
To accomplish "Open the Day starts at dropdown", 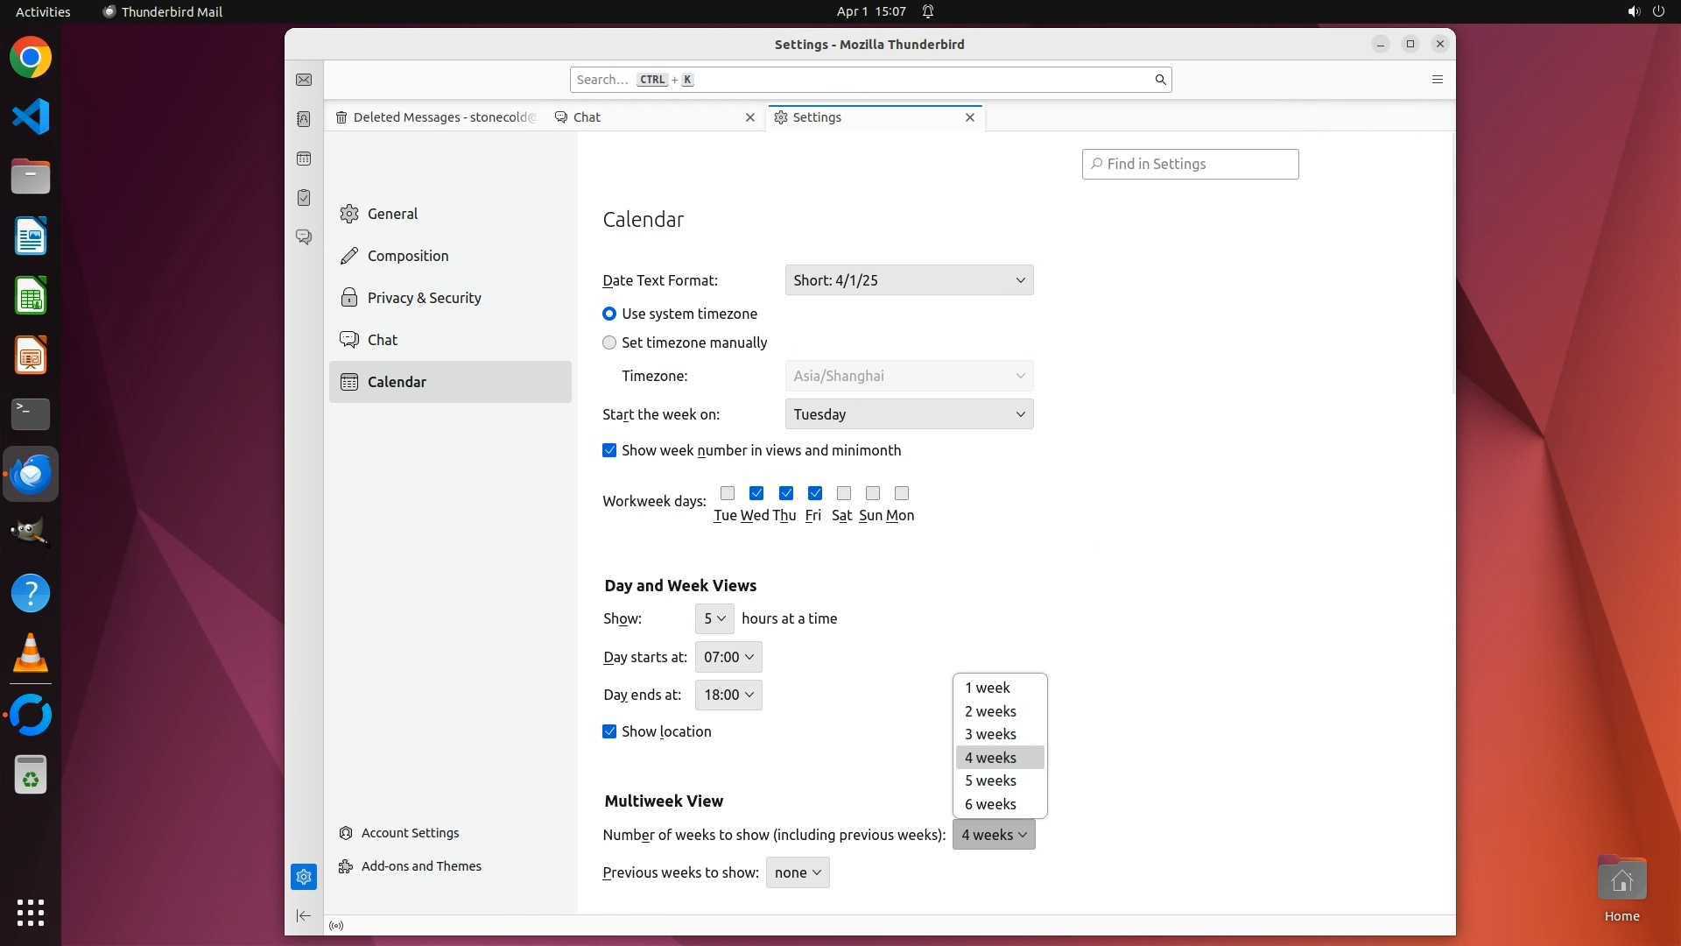I will pyautogui.click(x=728, y=657).
